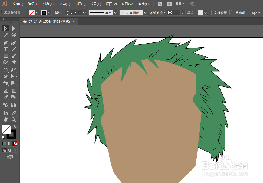Open the 文件(F) menu
This screenshot has height=183, width=263.
(x=18, y=4)
